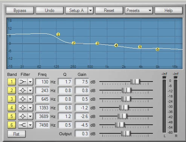
Task: Open band 6 filter type dropdown
Action: 30,125
